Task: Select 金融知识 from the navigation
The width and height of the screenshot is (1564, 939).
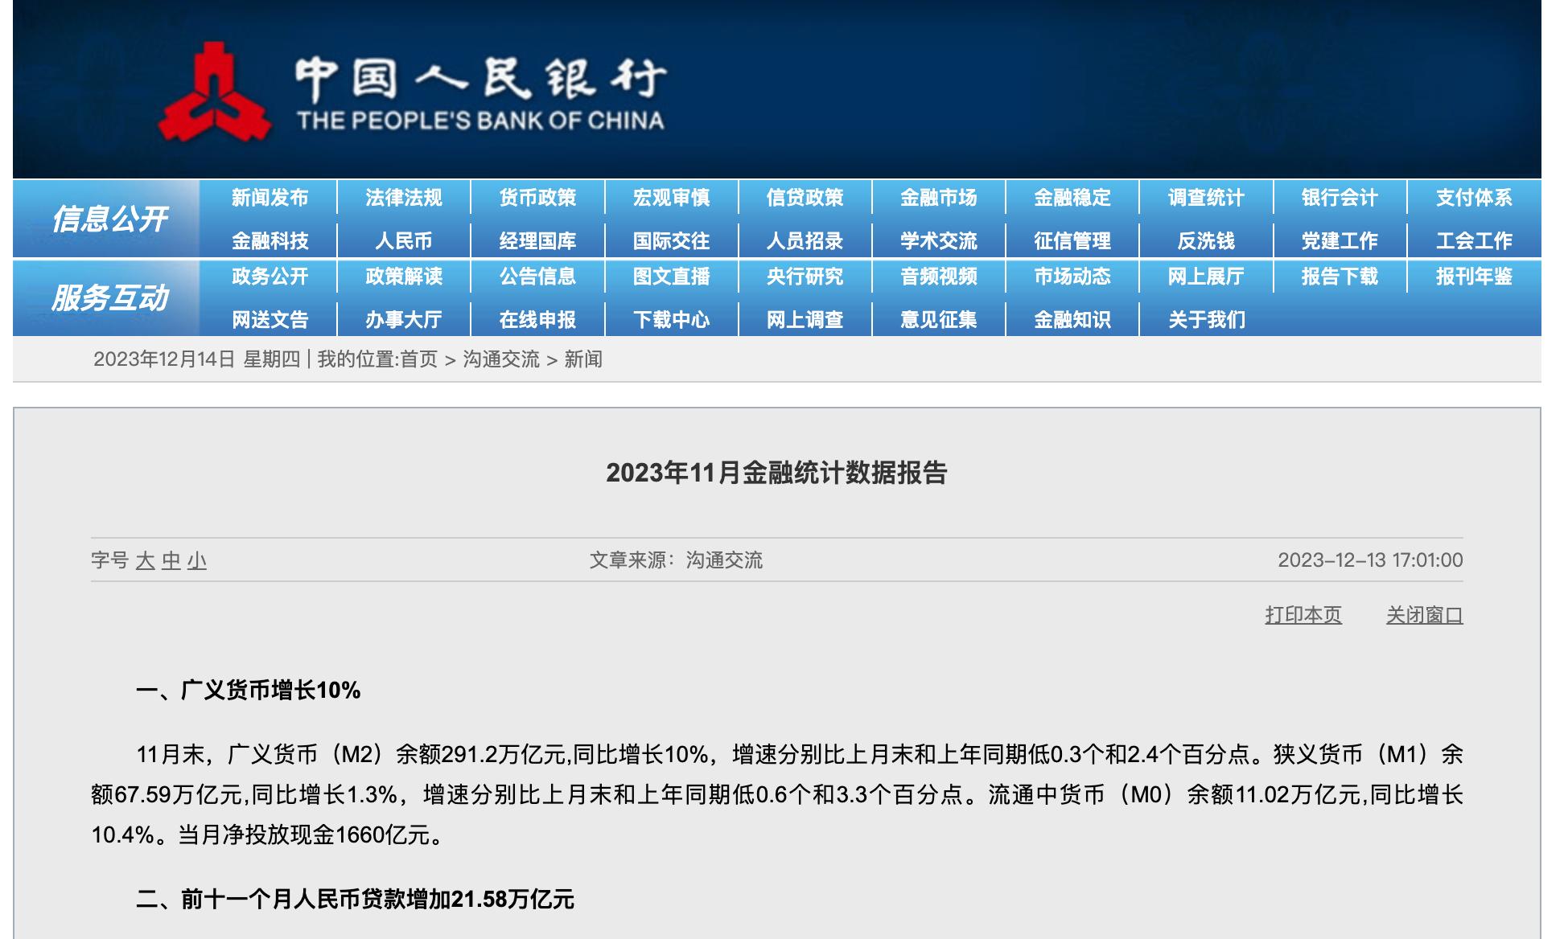Action: point(1072,318)
